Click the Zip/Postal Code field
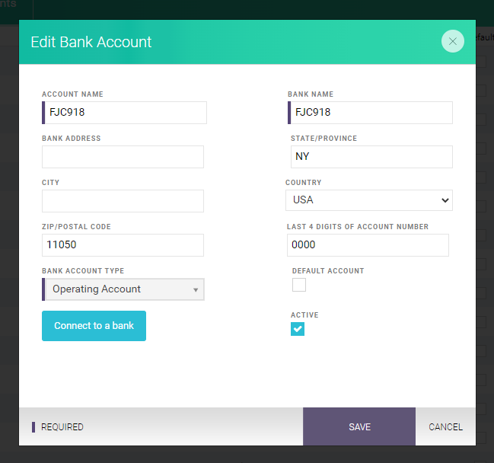The height and width of the screenshot is (463, 494). pyautogui.click(x=123, y=245)
